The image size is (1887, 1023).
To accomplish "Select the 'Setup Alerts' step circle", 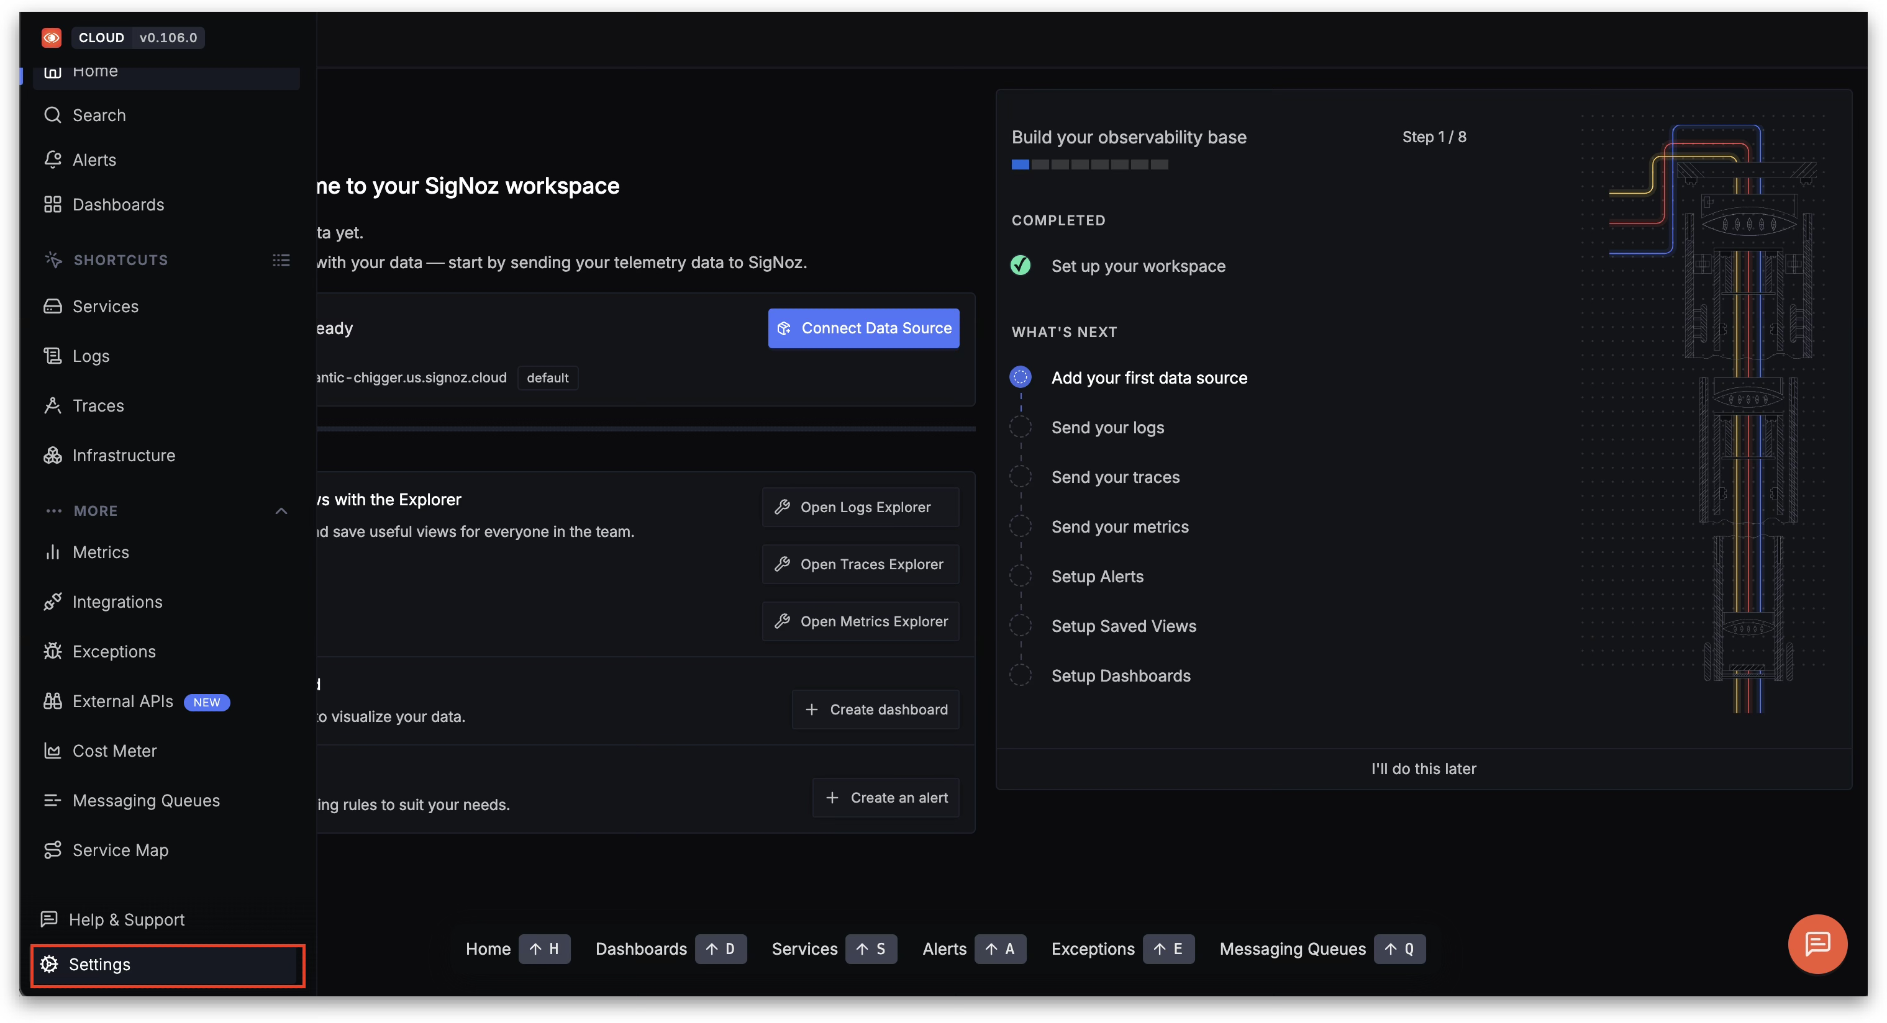I will tap(1021, 576).
